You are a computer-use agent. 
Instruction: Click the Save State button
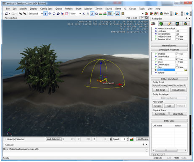coord(160,114)
